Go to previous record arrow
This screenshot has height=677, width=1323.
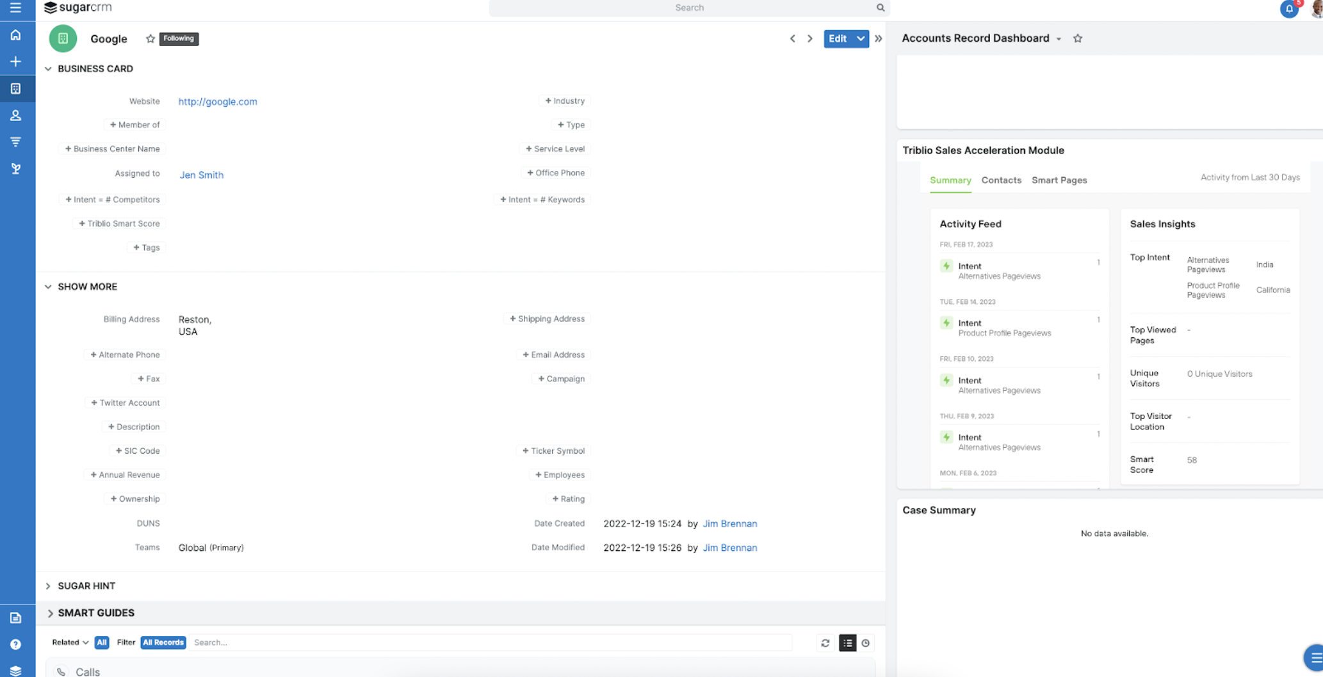(792, 38)
